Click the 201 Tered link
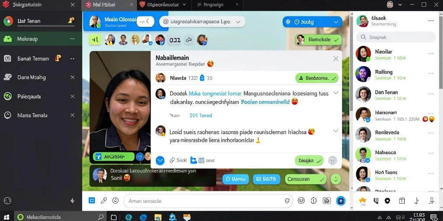This screenshot has width=443, height=221. coord(201,115)
